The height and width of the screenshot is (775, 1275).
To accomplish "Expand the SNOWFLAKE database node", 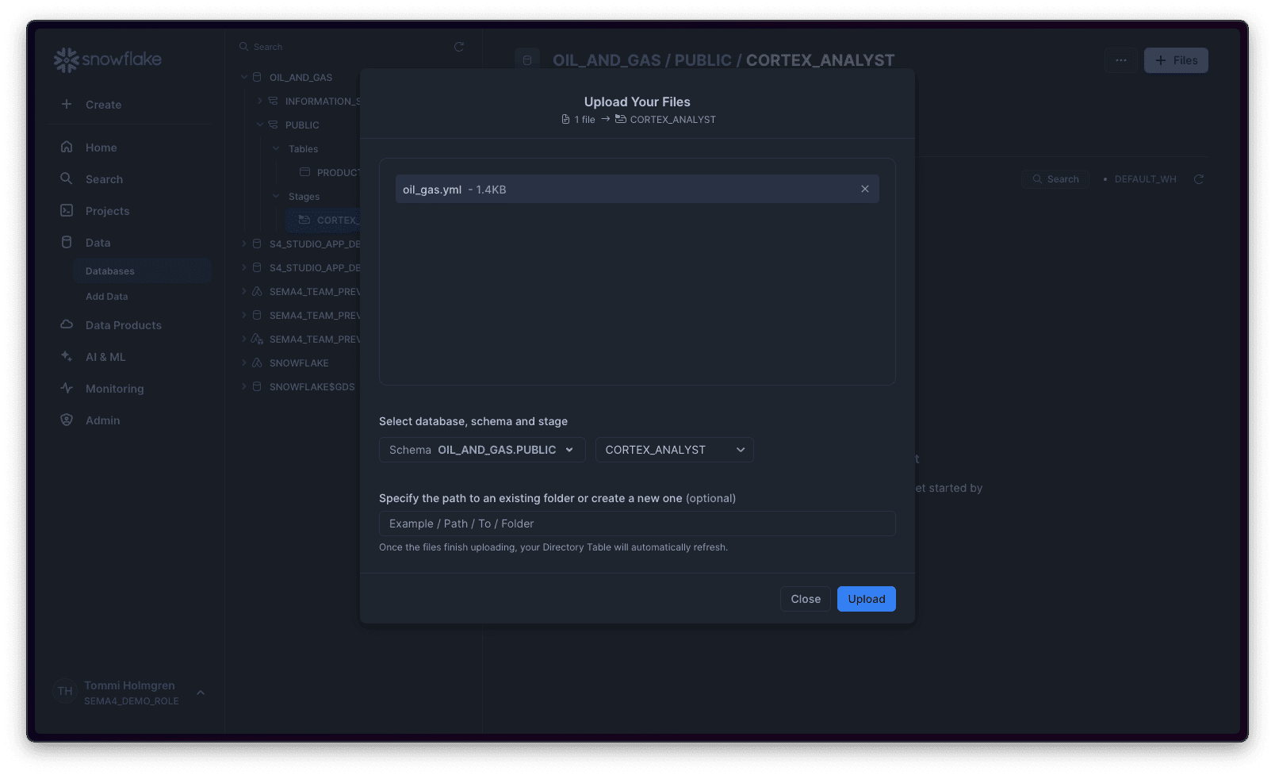I will coord(244,363).
